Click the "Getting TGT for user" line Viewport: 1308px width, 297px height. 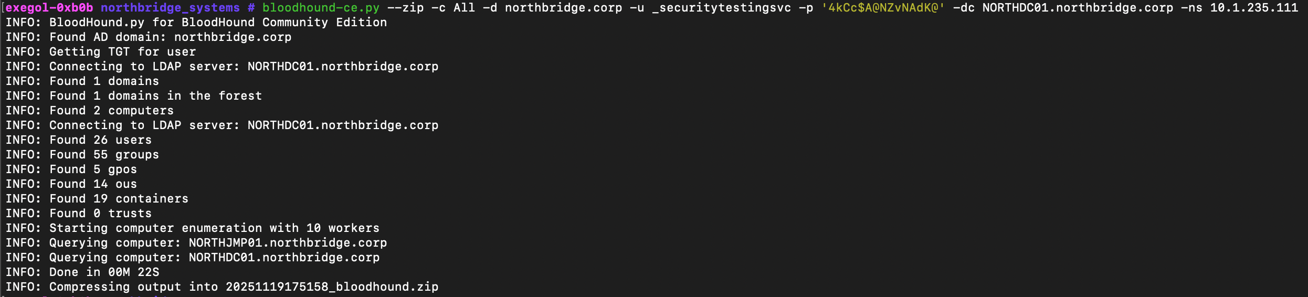pos(101,52)
